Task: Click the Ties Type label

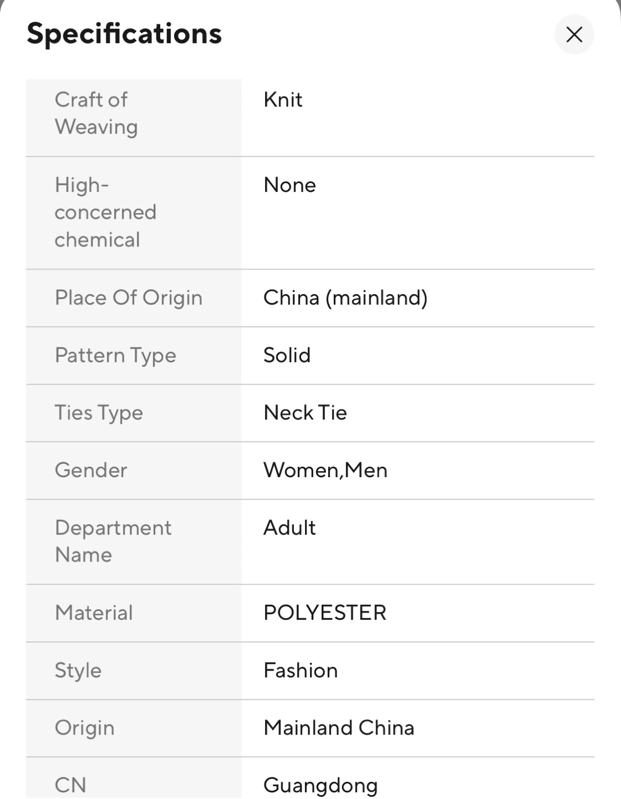Action: 99,413
